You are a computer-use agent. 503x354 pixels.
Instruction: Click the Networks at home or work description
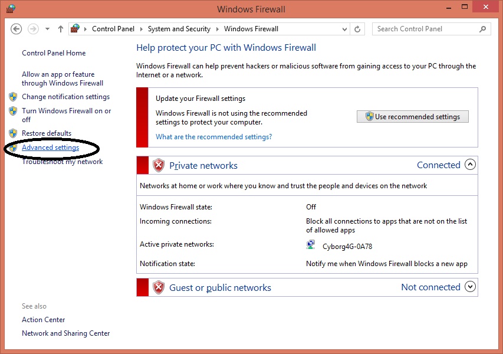click(283, 186)
